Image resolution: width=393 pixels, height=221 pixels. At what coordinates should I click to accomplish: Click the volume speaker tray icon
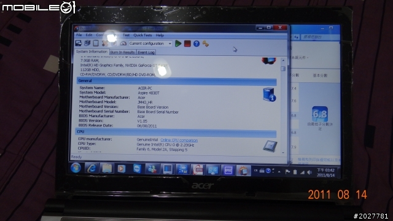point(309,173)
